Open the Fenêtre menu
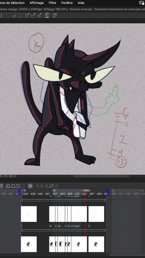 pyautogui.click(x=67, y=3)
